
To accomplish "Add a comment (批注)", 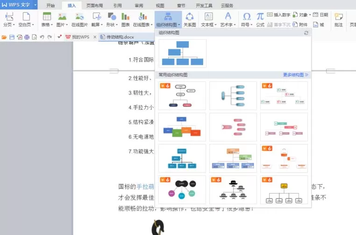I will (x=339, y=20).
